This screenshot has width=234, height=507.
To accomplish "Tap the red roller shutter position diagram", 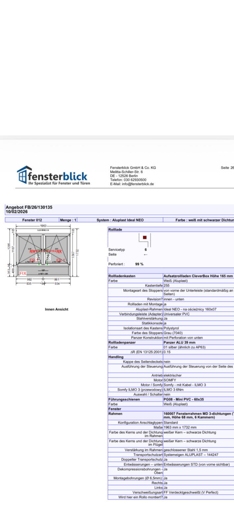I will (x=145, y=240).
